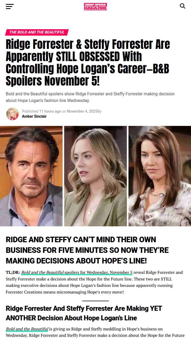View Amber Sinclair's author avatar
The width and height of the screenshot is (191, 340).
click(12, 114)
